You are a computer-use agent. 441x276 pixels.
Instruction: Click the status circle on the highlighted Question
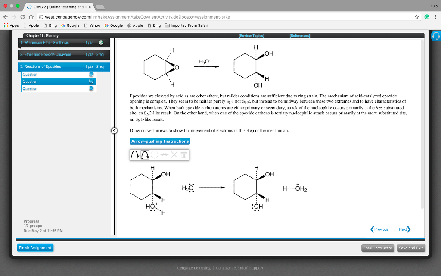click(91, 81)
